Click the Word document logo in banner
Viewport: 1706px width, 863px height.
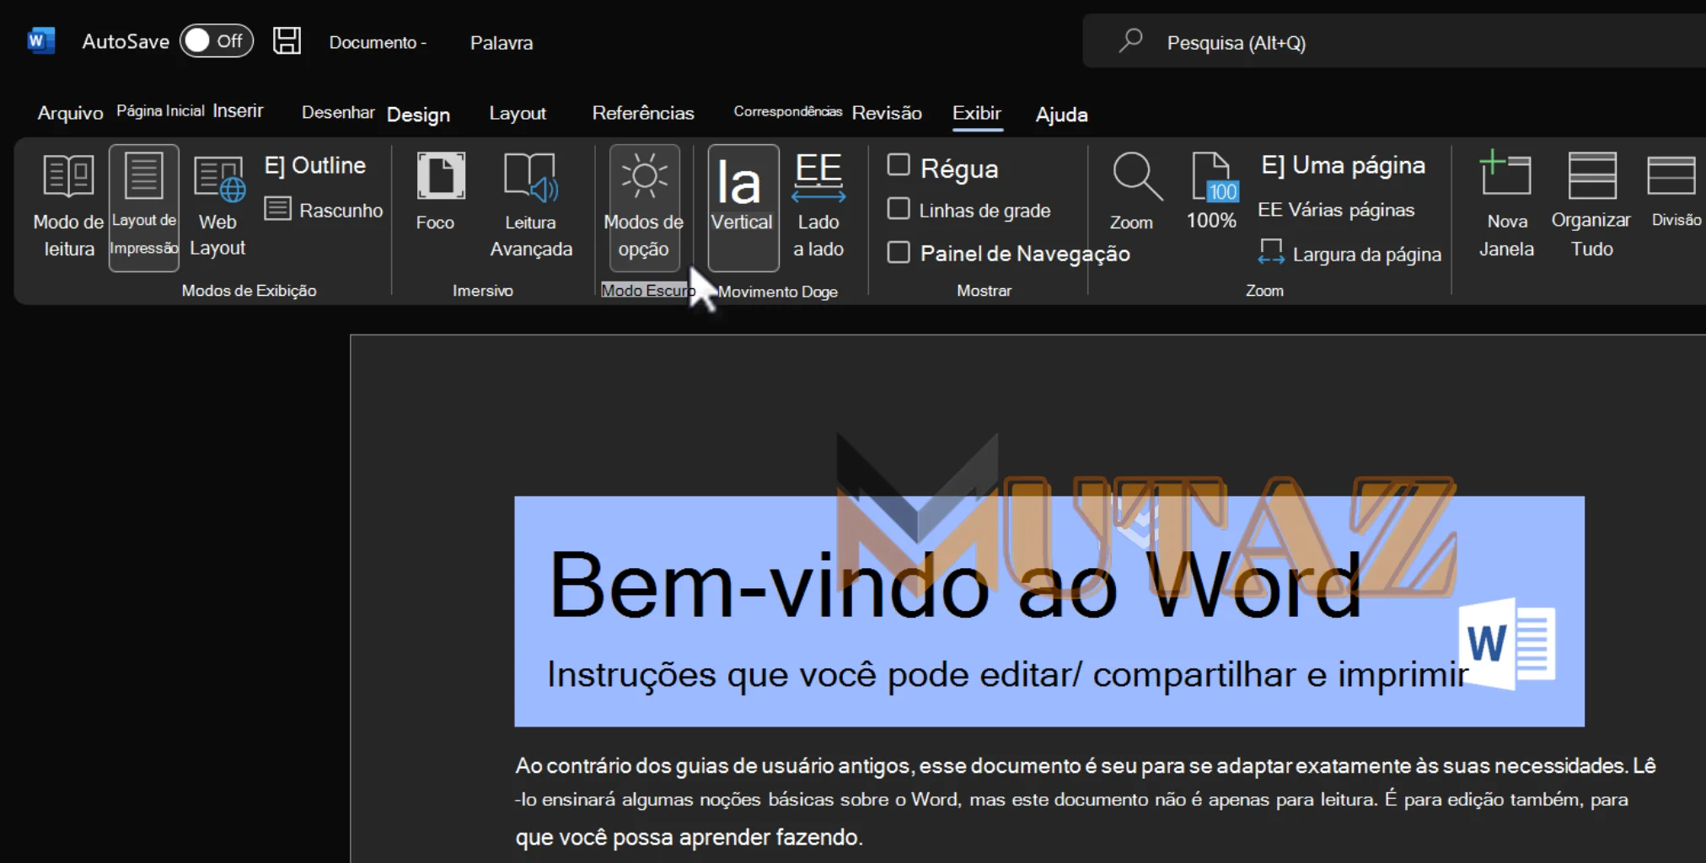(x=1508, y=644)
